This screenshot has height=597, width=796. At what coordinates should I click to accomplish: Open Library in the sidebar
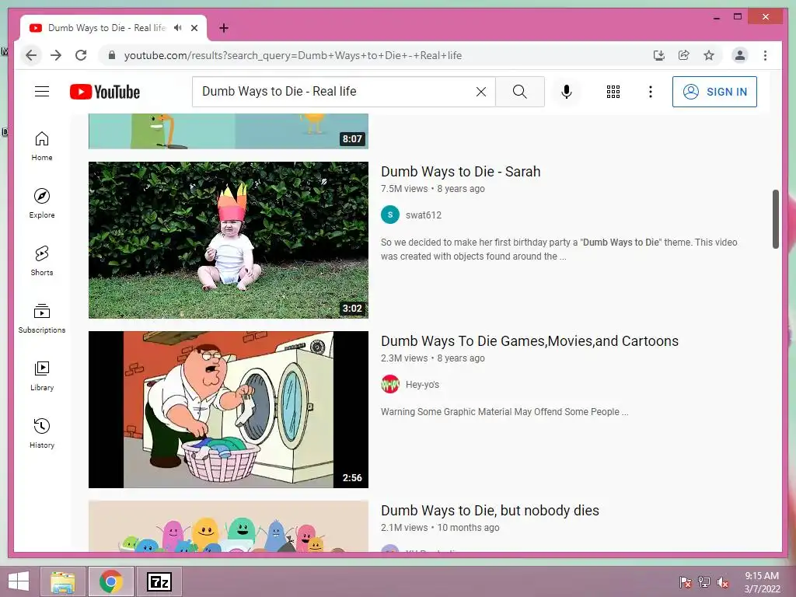[x=42, y=376]
